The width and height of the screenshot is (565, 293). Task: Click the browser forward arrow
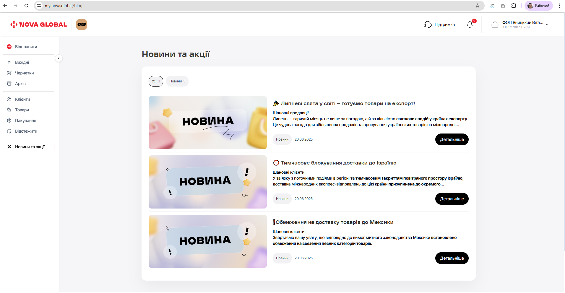pyautogui.click(x=16, y=6)
